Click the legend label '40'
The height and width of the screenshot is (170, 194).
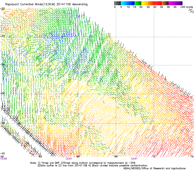point(168,7)
